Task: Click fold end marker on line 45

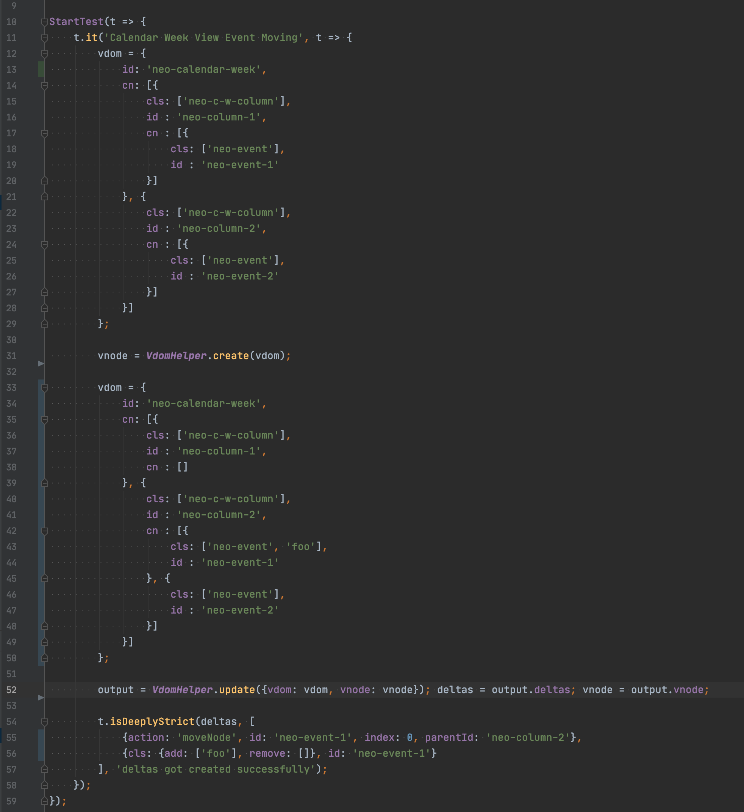Action: tap(45, 578)
